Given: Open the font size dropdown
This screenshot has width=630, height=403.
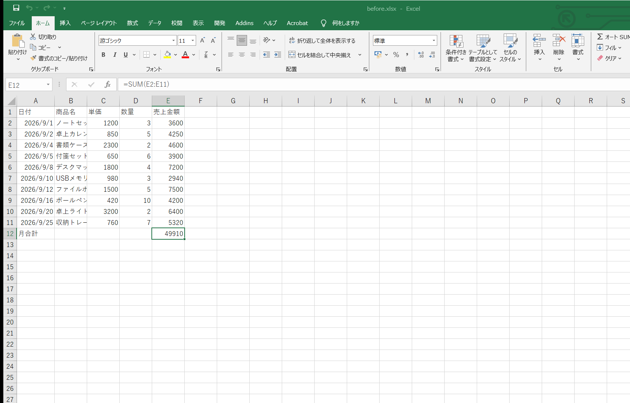Looking at the screenshot, I should (193, 41).
